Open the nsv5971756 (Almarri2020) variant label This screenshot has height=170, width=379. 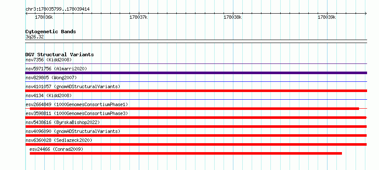[56, 69]
